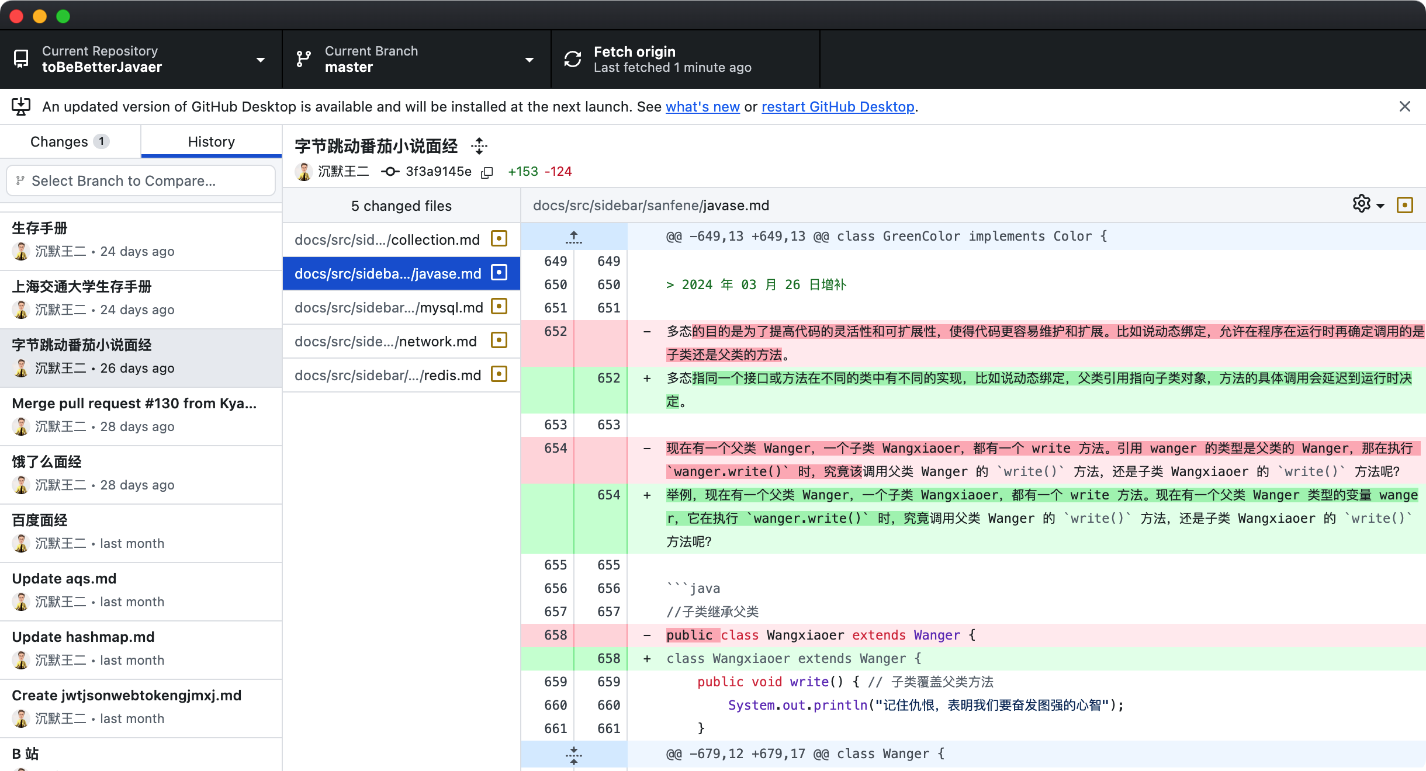
Task: Expand hidden lines with the upward arrow
Action: [x=573, y=237]
